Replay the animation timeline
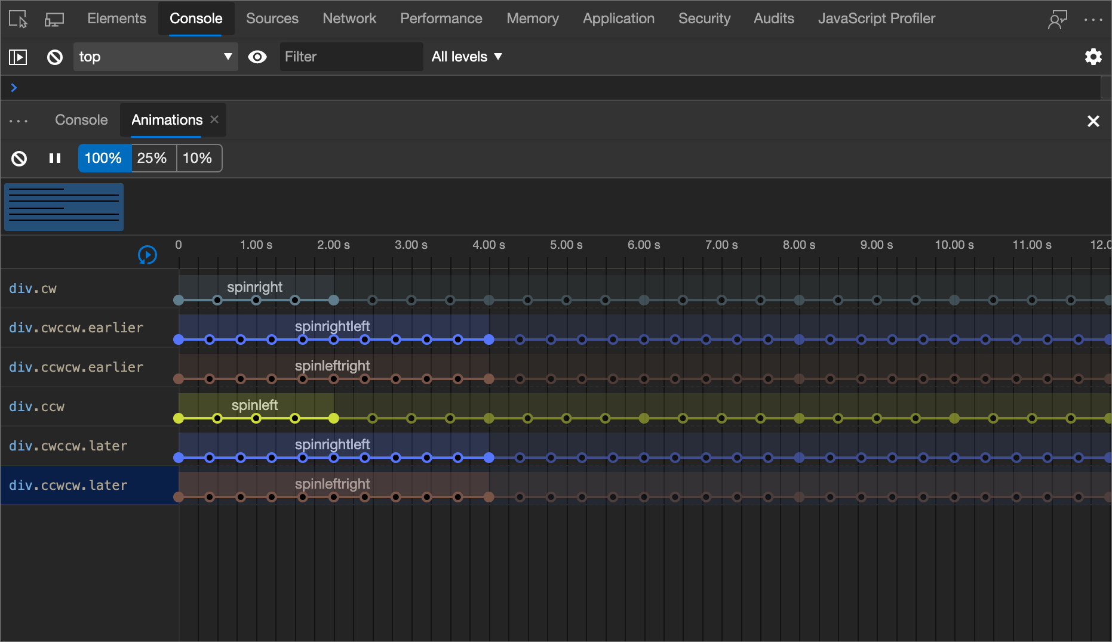 (147, 255)
